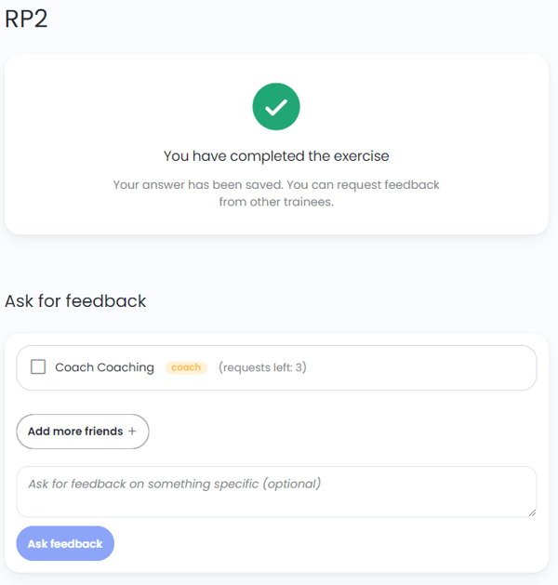The width and height of the screenshot is (558, 585).
Task: Submit with the Ask feedback button
Action: (x=65, y=543)
